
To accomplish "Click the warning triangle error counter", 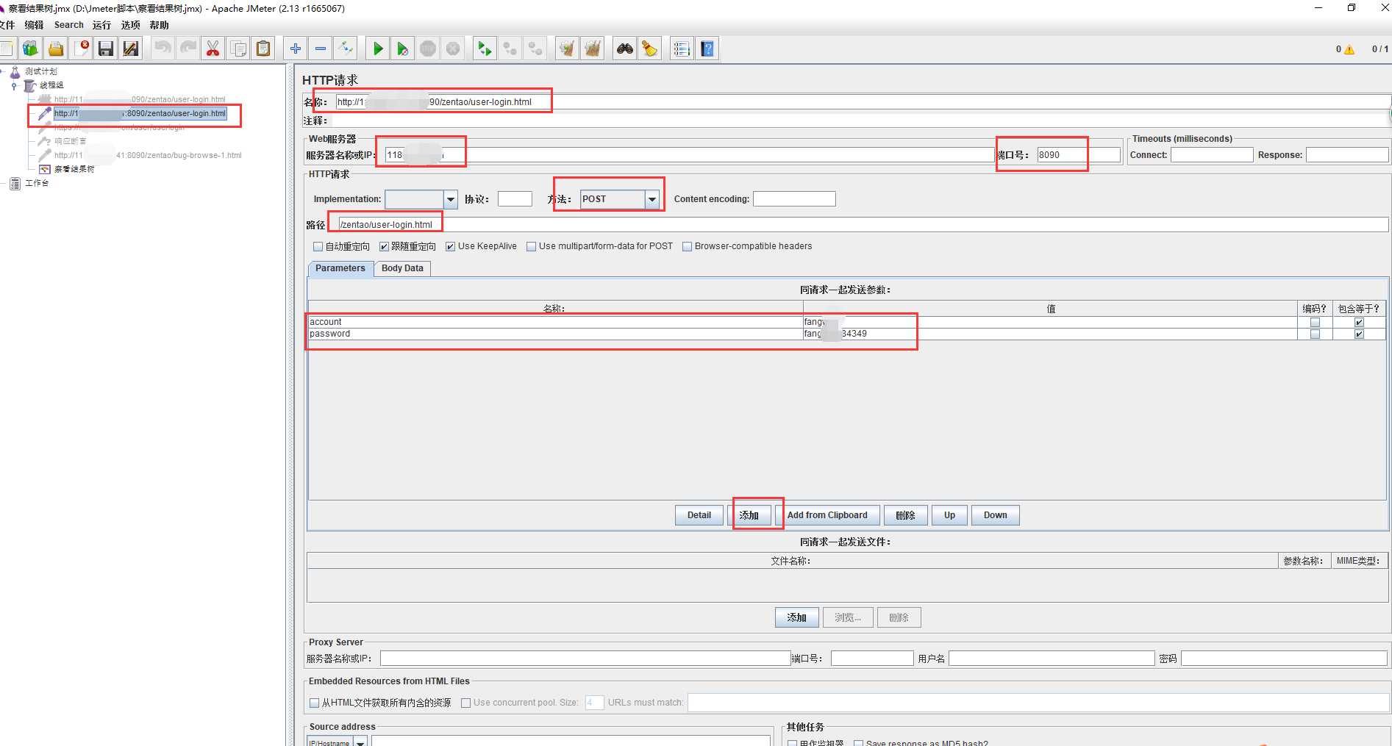I will (1349, 49).
